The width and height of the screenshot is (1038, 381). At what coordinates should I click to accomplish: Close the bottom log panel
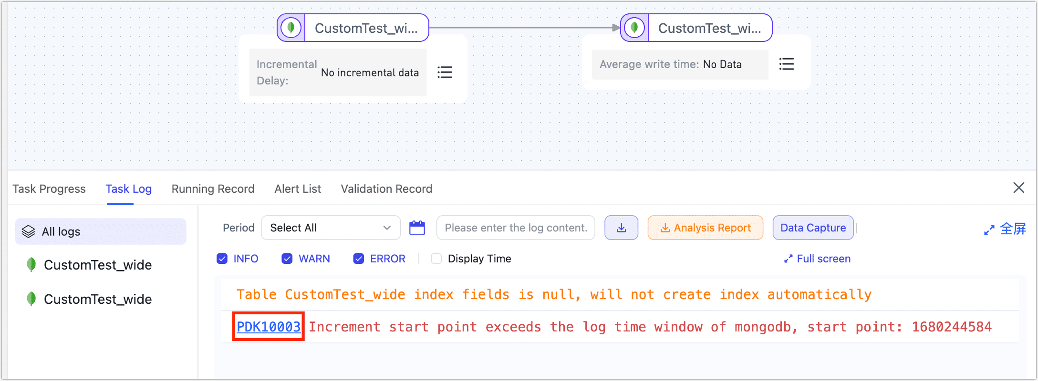[1018, 188]
